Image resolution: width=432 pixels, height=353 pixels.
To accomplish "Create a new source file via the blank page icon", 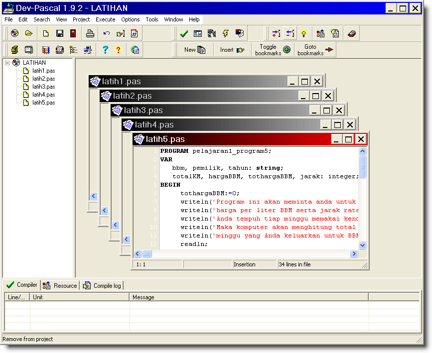I will 46,33.
